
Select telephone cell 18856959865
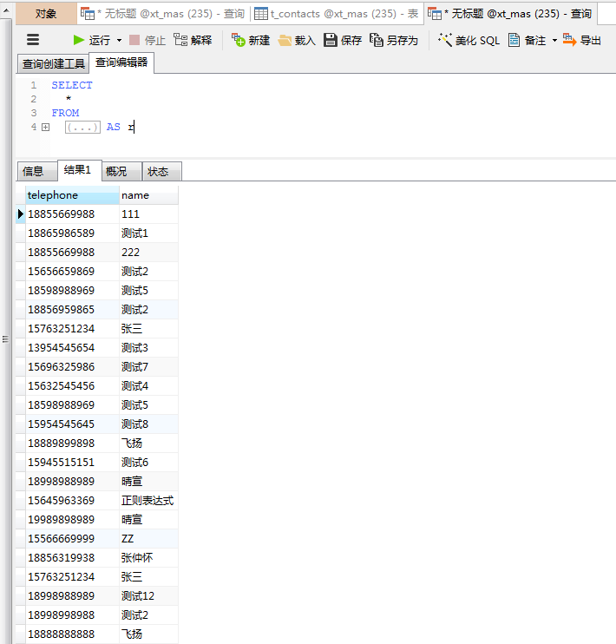pos(72,310)
